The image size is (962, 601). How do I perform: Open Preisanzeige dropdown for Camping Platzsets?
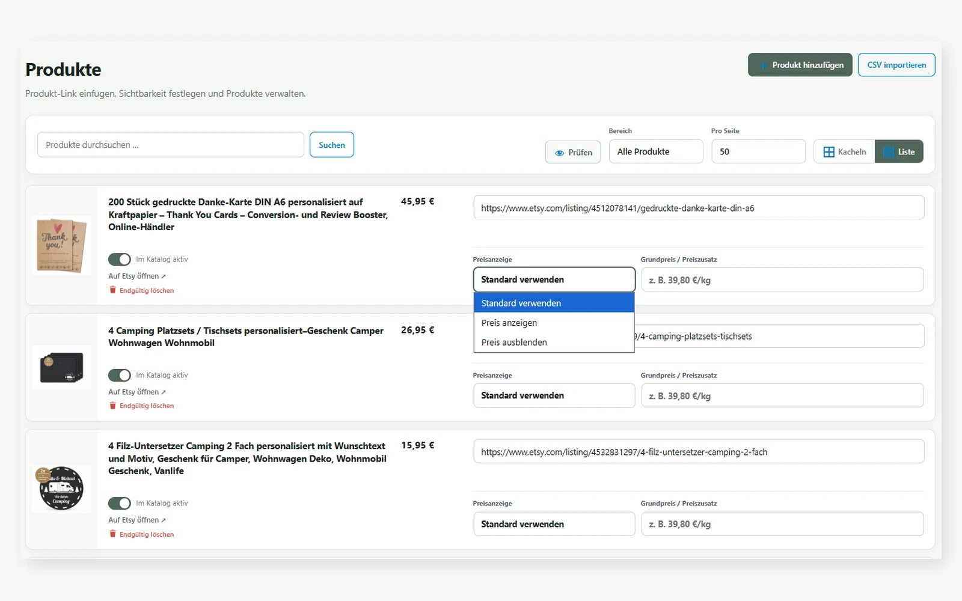click(x=554, y=395)
